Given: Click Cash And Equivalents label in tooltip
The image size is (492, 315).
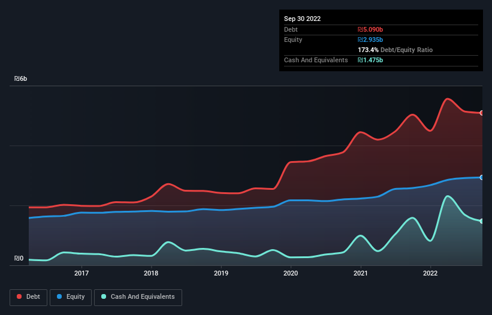Looking at the screenshot, I should (316, 60).
